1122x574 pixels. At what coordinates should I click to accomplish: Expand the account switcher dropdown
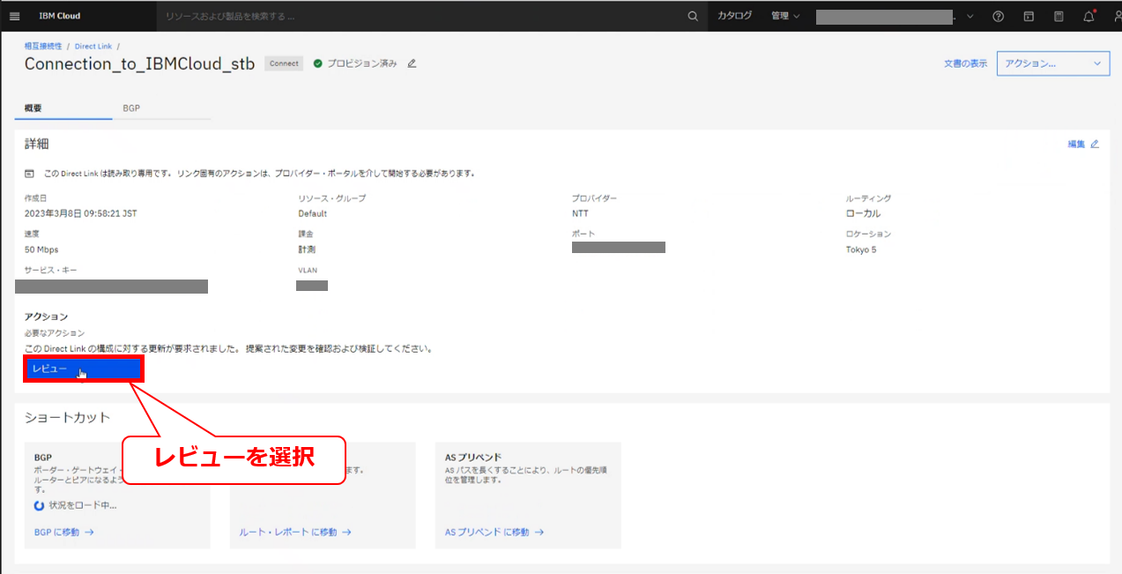pyautogui.click(x=970, y=16)
